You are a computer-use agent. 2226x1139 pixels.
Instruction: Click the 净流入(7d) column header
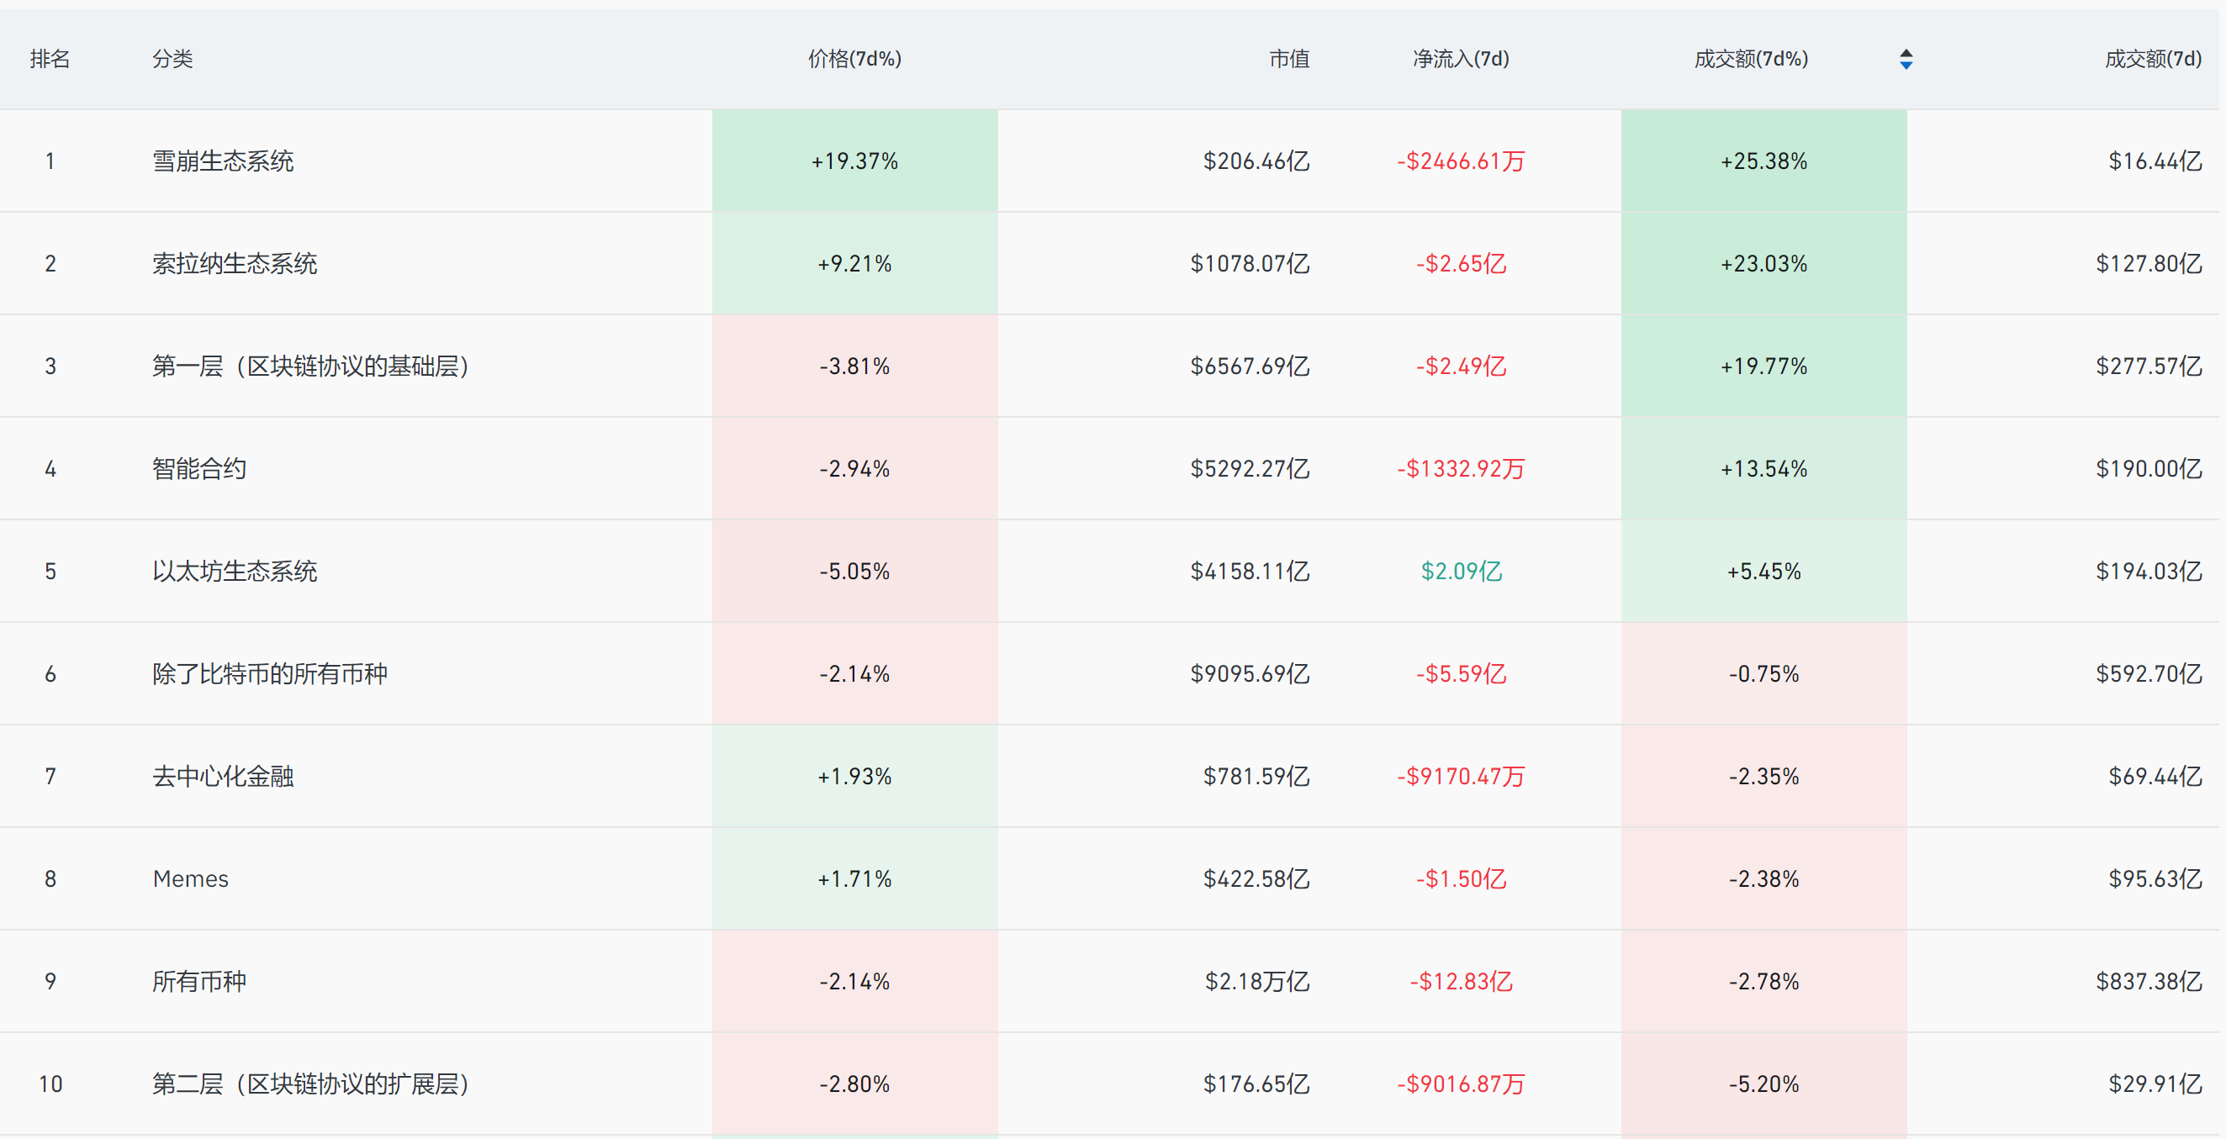pos(1462,59)
